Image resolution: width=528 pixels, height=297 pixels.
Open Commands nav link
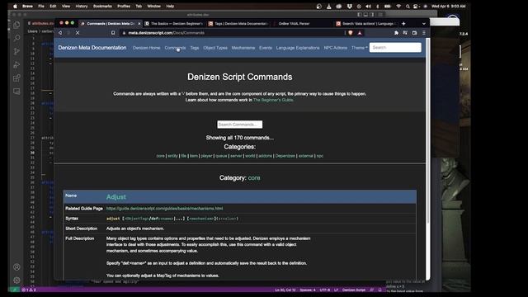pyautogui.click(x=175, y=48)
